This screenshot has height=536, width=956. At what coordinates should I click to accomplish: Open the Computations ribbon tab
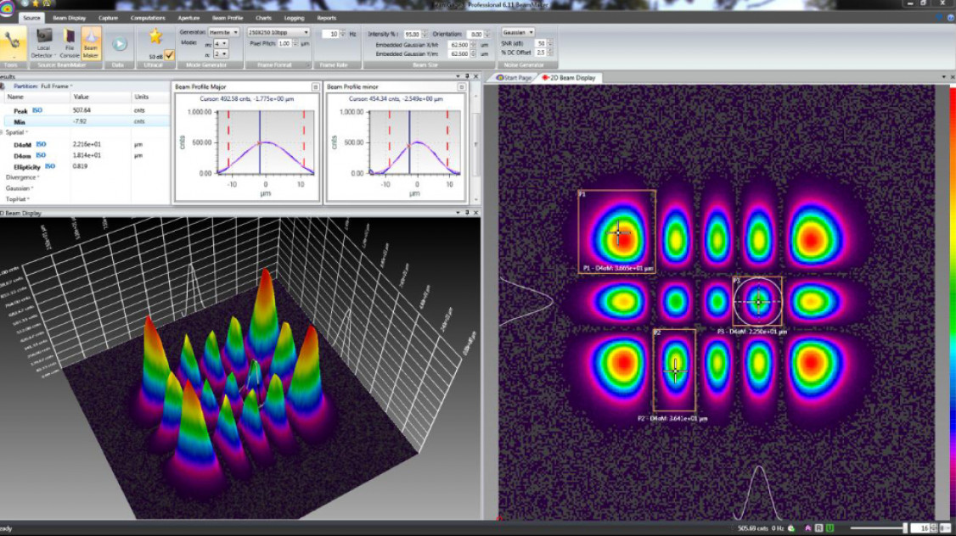[x=148, y=17]
